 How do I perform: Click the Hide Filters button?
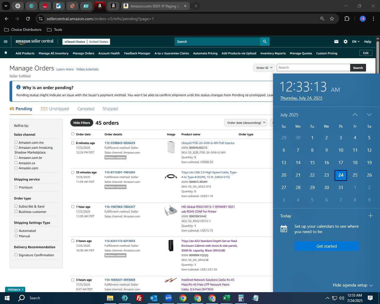pos(82,123)
